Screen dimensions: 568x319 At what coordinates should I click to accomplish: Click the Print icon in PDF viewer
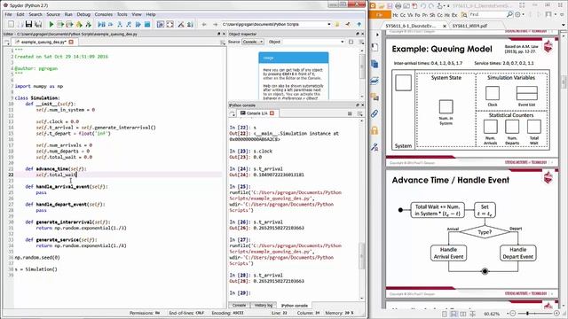click(398, 6)
